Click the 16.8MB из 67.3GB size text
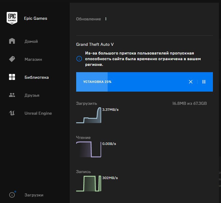 tap(190, 103)
